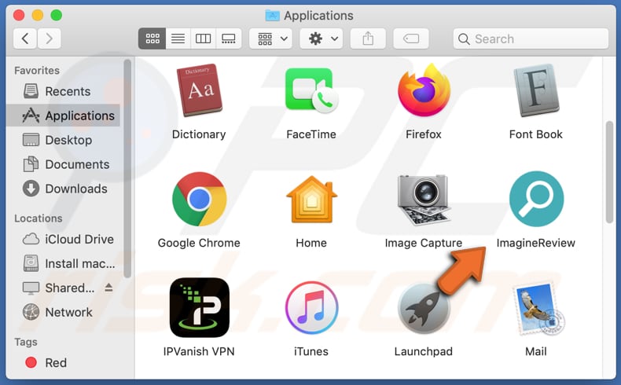Select Applications in the sidebar
The image size is (621, 385).
(x=64, y=115)
